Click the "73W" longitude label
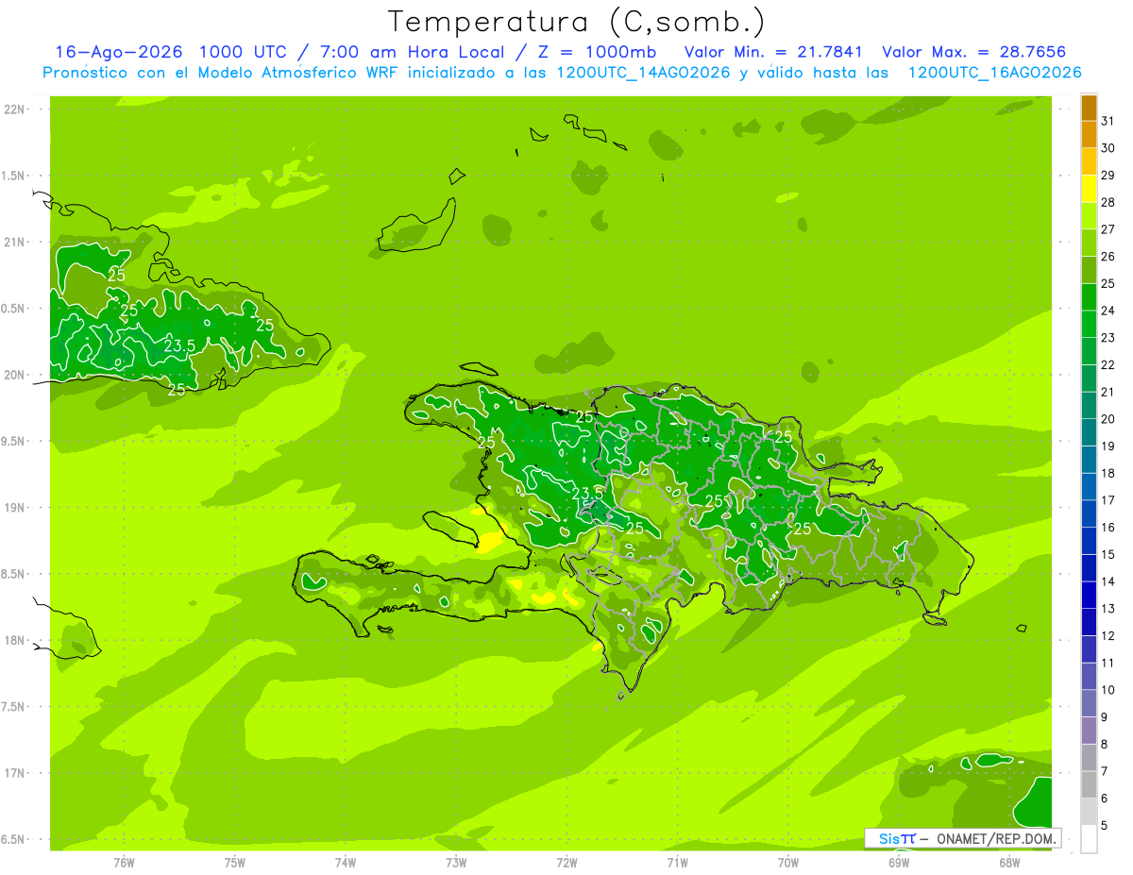Image resolution: width=1133 pixels, height=875 pixels. (x=456, y=863)
